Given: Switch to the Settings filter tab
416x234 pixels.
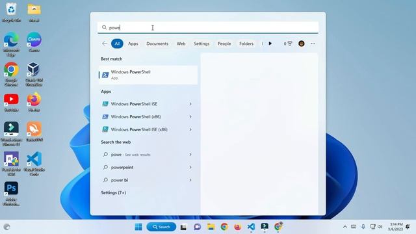Looking at the screenshot, I should pos(201,44).
